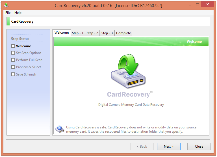Image resolution: width=217 pixels, height=157 pixels.
Task: Tick the Perform Full Scan checkbox
Action: pyautogui.click(x=13, y=60)
